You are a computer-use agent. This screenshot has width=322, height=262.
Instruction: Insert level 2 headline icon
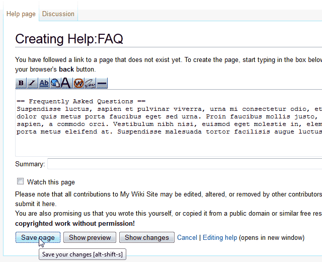(66, 83)
